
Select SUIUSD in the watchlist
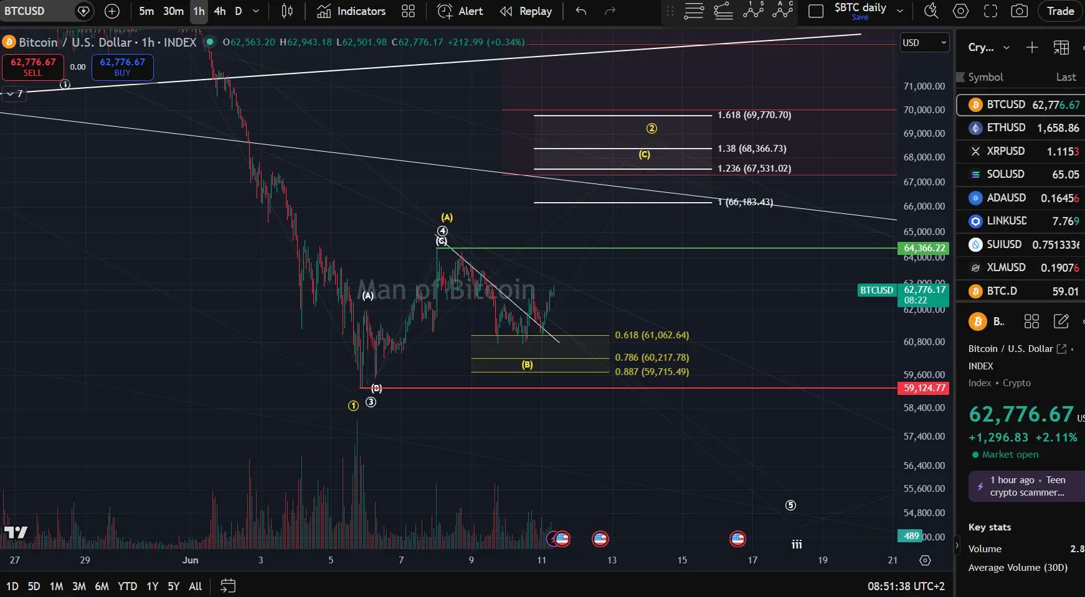pyautogui.click(x=1021, y=244)
